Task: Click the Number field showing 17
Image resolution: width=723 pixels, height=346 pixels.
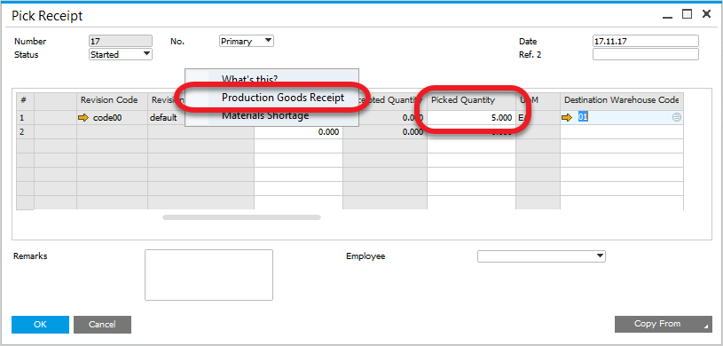Action: click(x=121, y=41)
